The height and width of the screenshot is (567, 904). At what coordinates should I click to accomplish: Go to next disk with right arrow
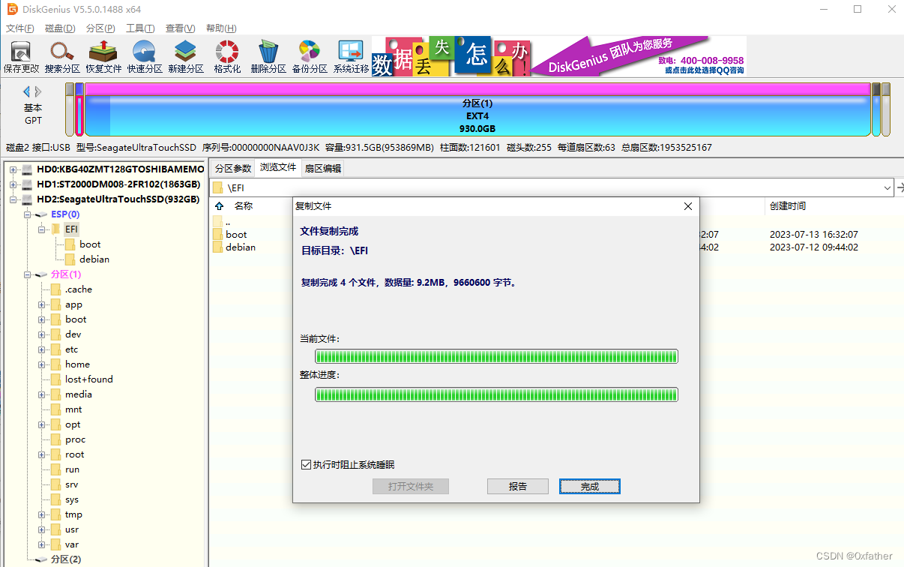[38, 91]
